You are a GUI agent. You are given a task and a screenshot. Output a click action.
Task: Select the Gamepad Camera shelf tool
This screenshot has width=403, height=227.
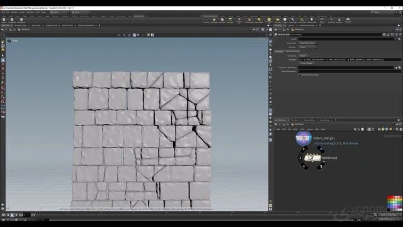(x=348, y=20)
